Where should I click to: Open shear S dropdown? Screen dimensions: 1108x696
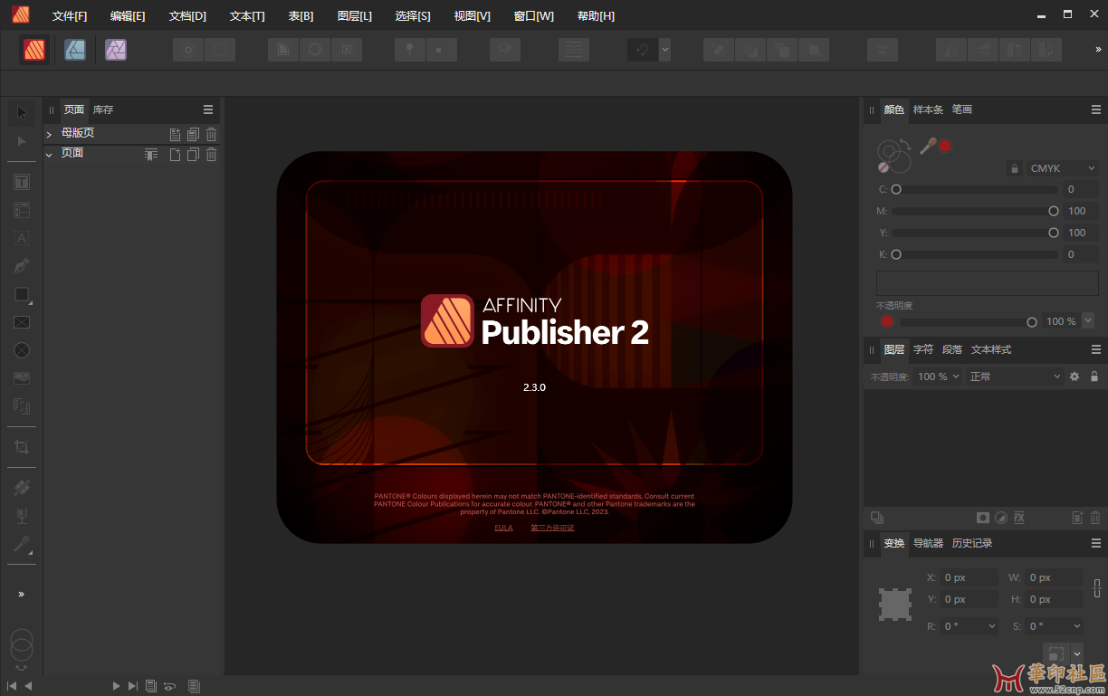tap(1076, 626)
